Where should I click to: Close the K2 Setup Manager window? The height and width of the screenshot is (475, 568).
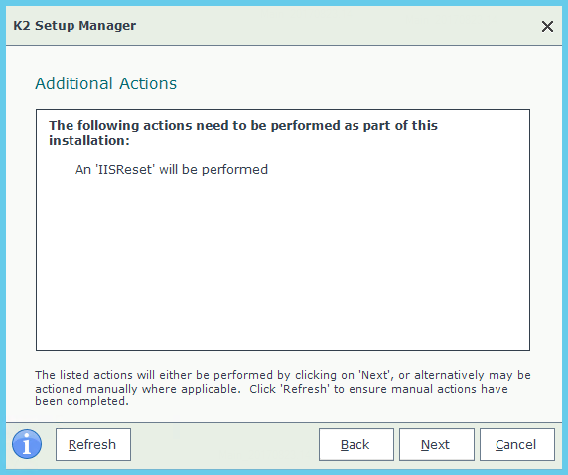coord(547,26)
